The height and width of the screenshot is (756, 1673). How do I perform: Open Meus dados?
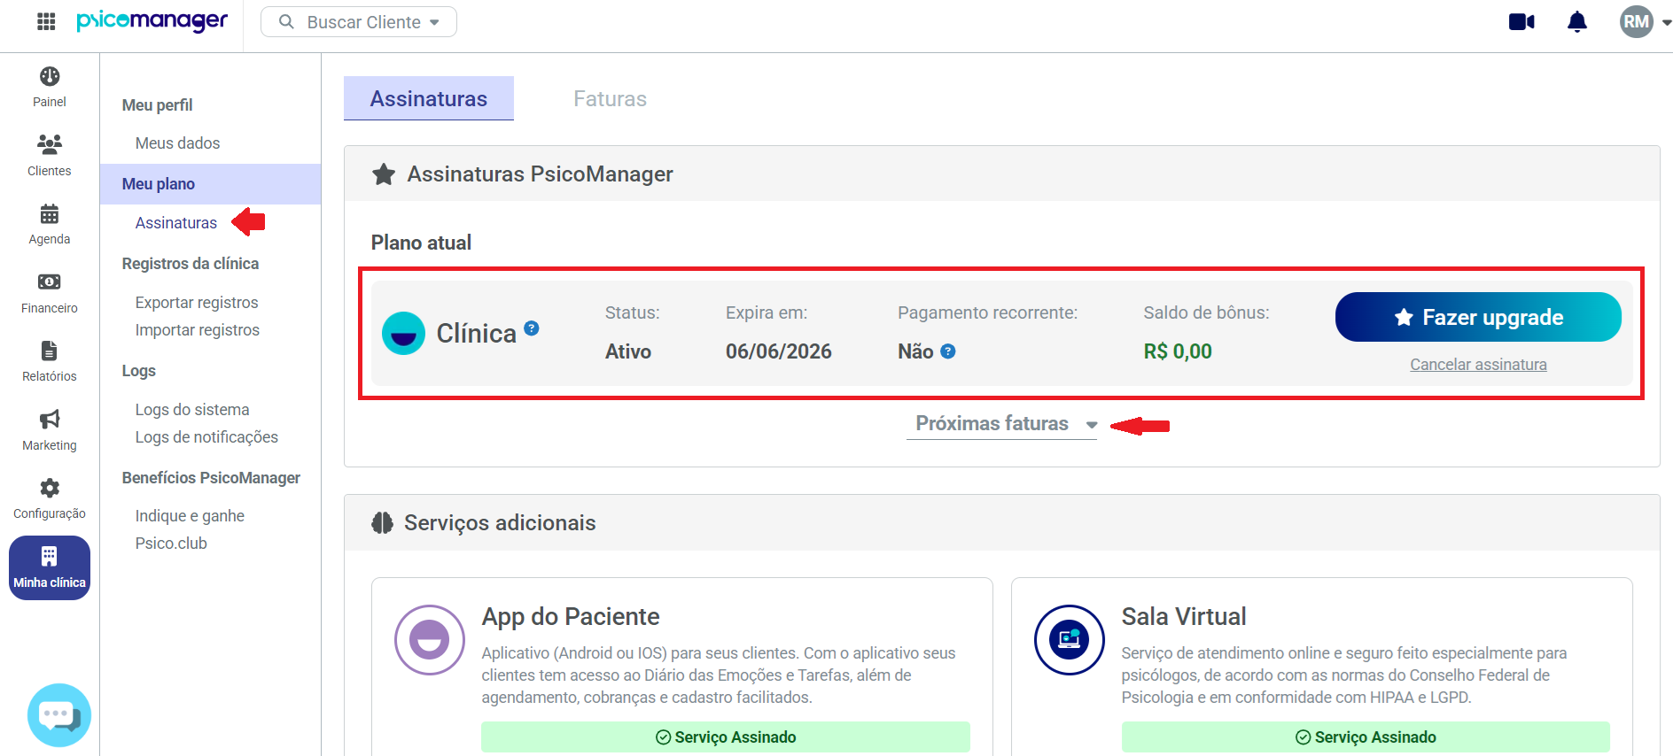177,143
